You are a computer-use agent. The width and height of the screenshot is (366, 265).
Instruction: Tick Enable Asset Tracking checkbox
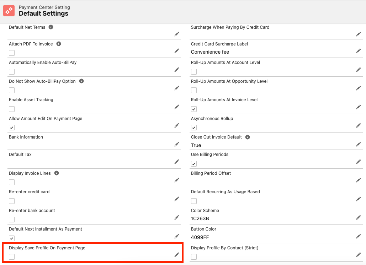click(x=12, y=109)
